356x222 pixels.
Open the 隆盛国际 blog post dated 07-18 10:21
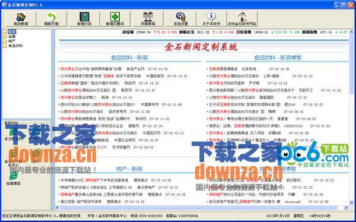pos(232,97)
